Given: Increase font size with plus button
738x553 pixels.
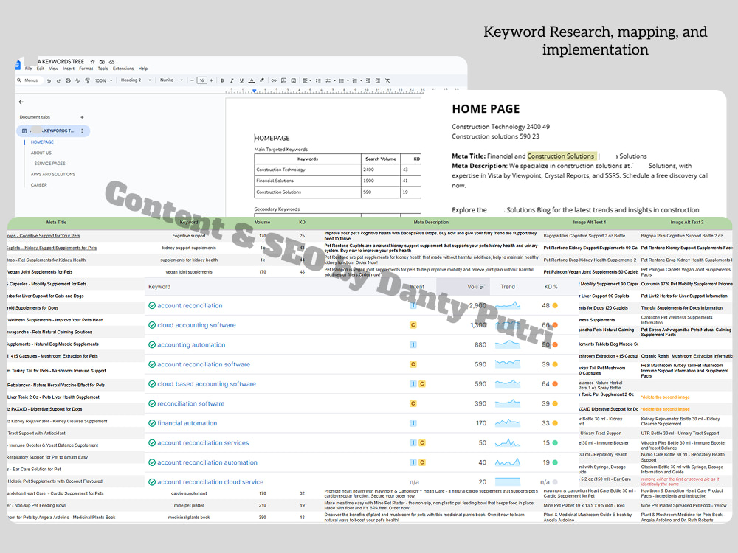Looking at the screenshot, I should [x=211, y=80].
